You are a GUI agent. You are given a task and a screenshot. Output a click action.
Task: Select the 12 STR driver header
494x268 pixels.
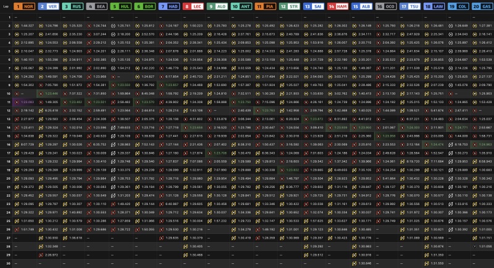[x=290, y=6]
